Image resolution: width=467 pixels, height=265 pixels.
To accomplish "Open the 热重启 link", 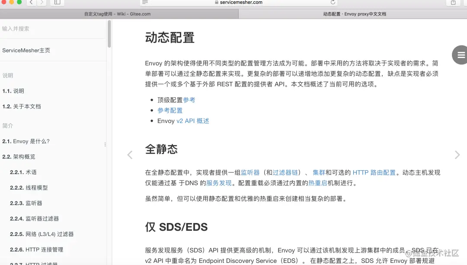I will [318, 183].
